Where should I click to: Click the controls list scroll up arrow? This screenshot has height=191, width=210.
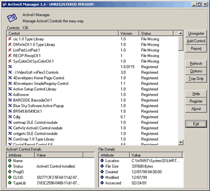coord(181,33)
